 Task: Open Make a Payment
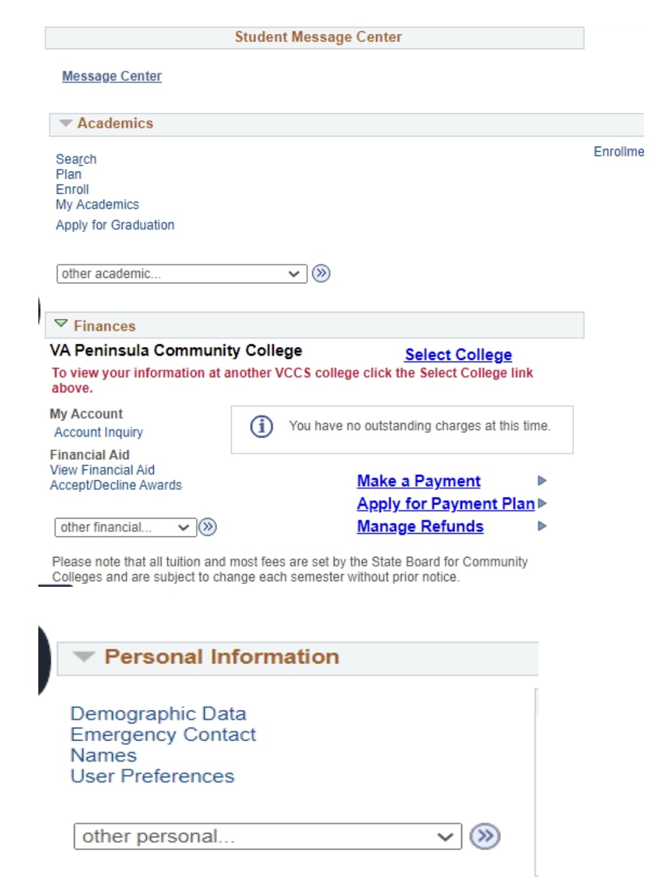pos(419,481)
